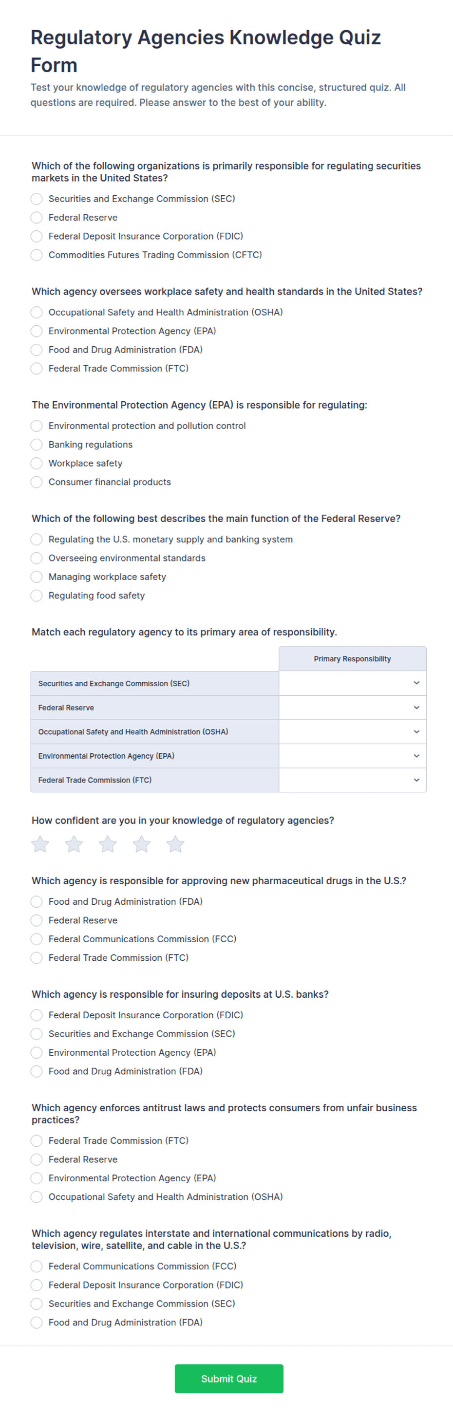Choose OSHA for workplace safety question
This screenshot has height=1417, width=453.
tap(37, 312)
